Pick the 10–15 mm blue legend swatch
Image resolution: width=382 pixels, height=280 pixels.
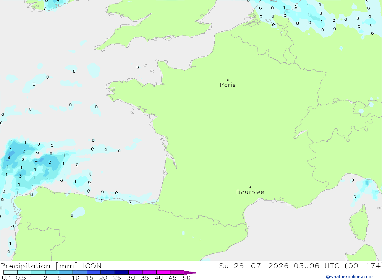(80, 272)
